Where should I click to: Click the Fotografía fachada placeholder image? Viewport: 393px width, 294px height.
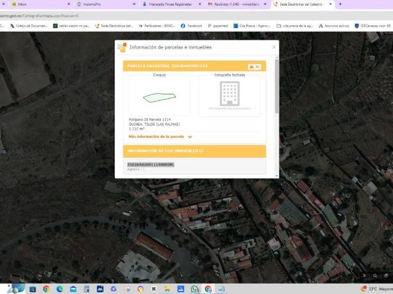point(230,97)
